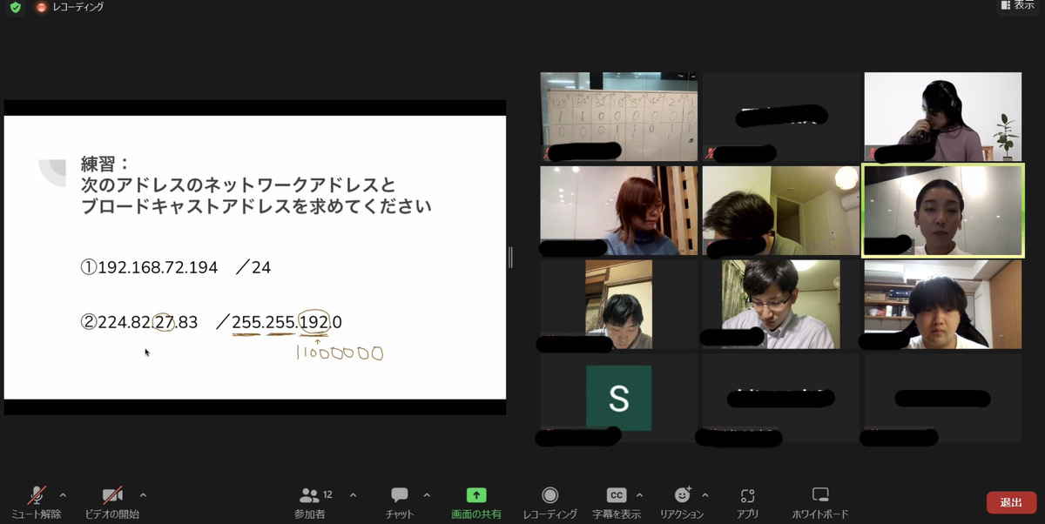Expand video options arrow beside ビデオの開始
Screen dimensions: 1045x524
point(143,495)
